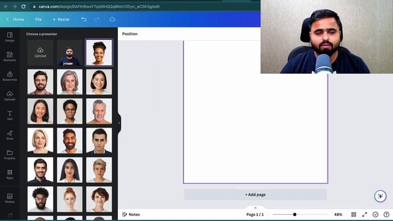This screenshot has width=393, height=221.
Task: Select the uploaded man presenter thumbnail
Action: [x=69, y=53]
